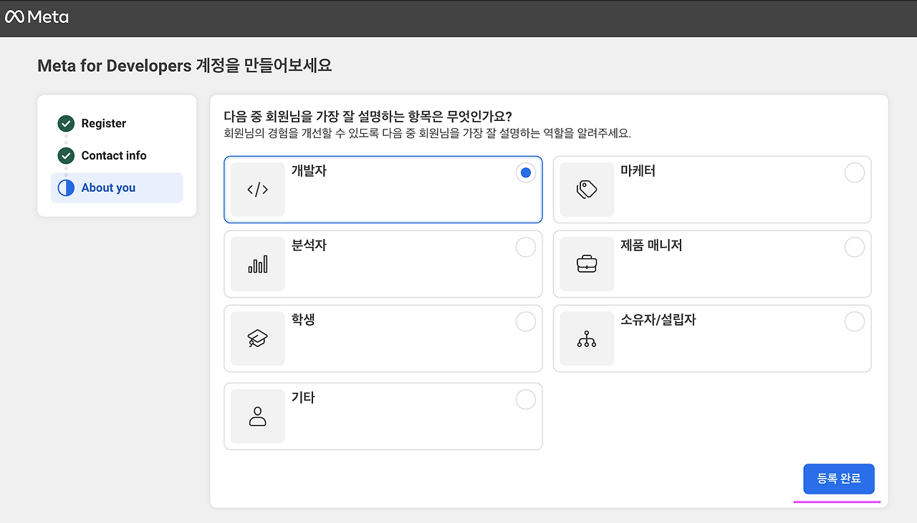Click the person icon for 기타
This screenshot has width=917, height=523.
click(257, 416)
